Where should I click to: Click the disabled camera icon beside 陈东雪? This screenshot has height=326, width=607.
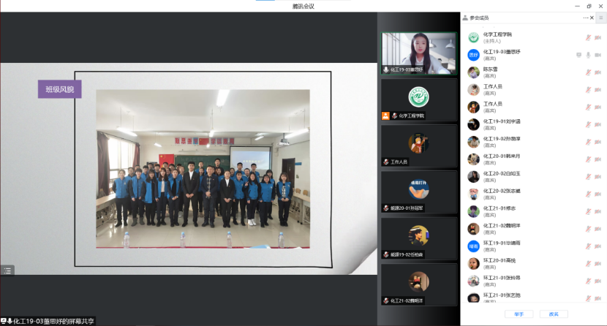pyautogui.click(x=597, y=72)
